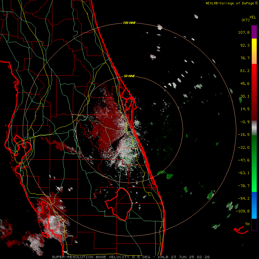Screen dimensions: 259x259
Task: Click the SUPER-RESOLUTION BASE VELOCITY caption text
Action: tap(91, 257)
